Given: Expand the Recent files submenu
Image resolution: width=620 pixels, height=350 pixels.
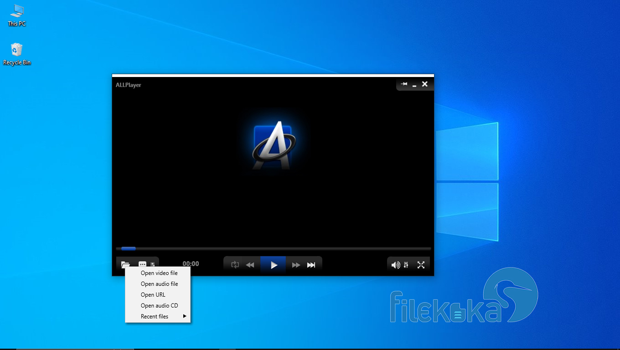Looking at the screenshot, I should click(158, 316).
